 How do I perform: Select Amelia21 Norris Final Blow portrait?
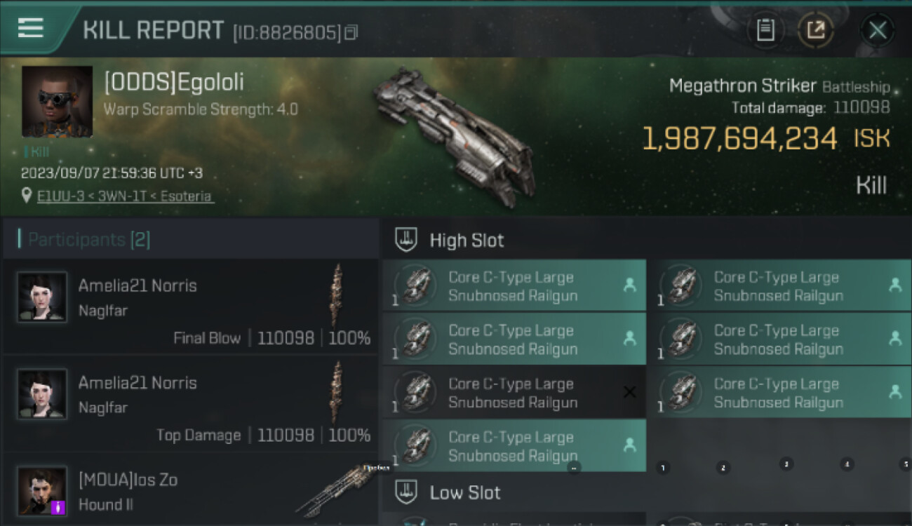(42, 297)
